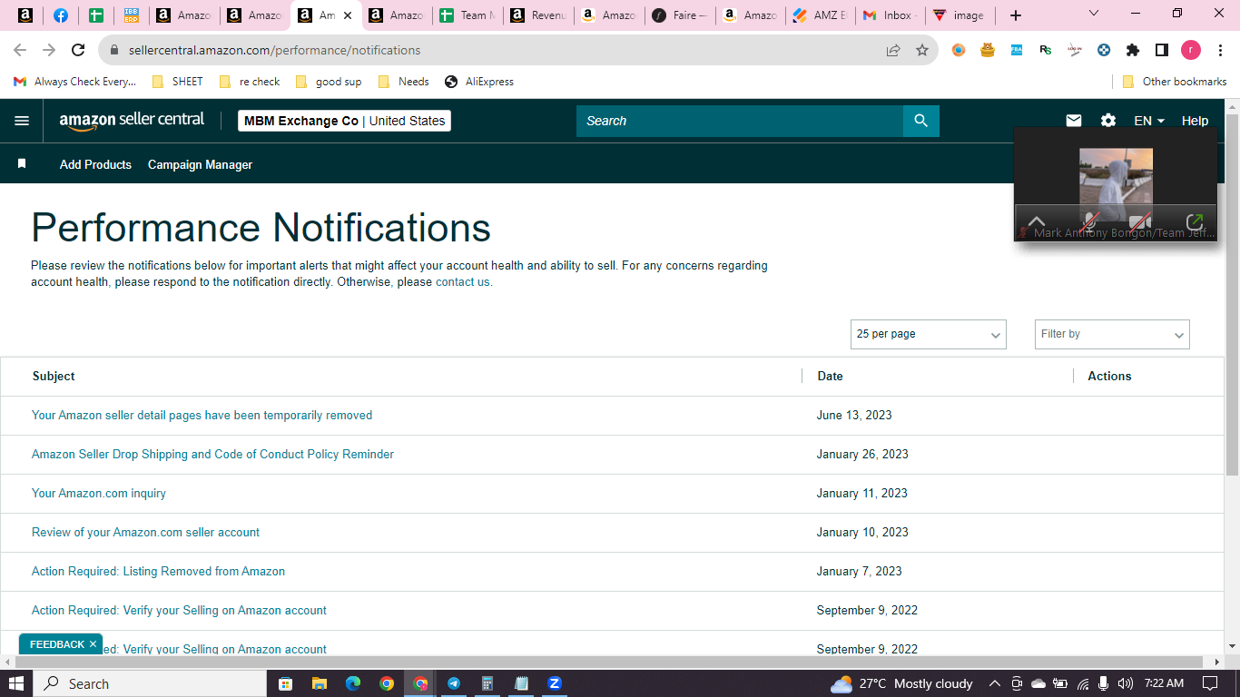The width and height of the screenshot is (1240, 697).
Task: Open Microsoft Store from the taskbar
Action: tap(285, 683)
